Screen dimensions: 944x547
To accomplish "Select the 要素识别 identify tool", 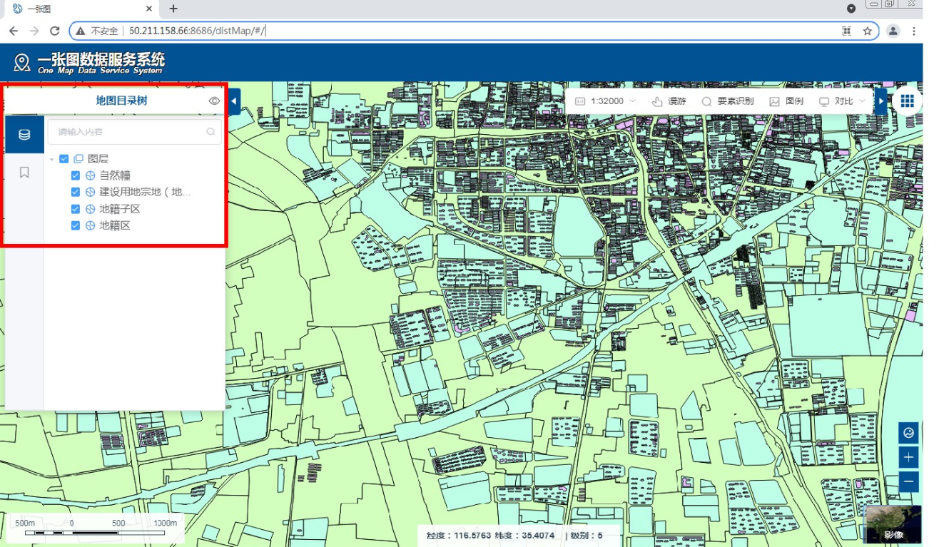I will point(727,101).
